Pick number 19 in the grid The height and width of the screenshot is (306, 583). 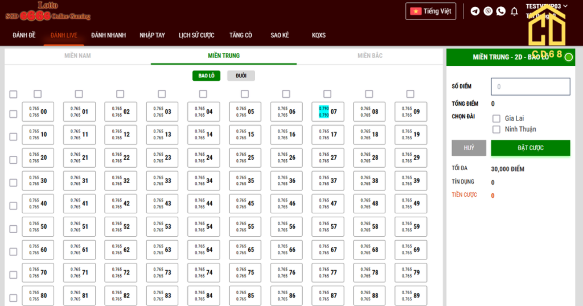click(411, 134)
